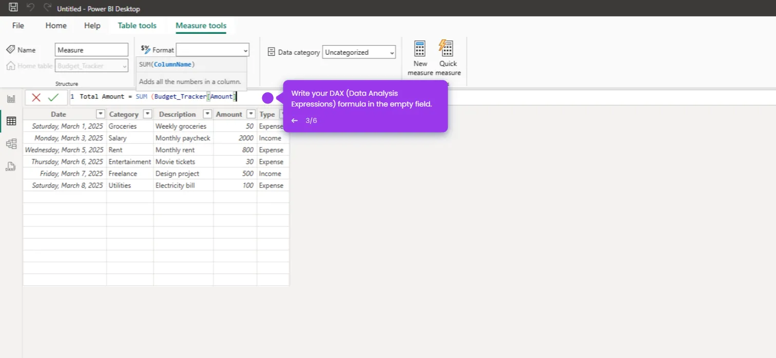The width and height of the screenshot is (776, 358).
Task: Click the Design project description cell
Action: point(183,173)
